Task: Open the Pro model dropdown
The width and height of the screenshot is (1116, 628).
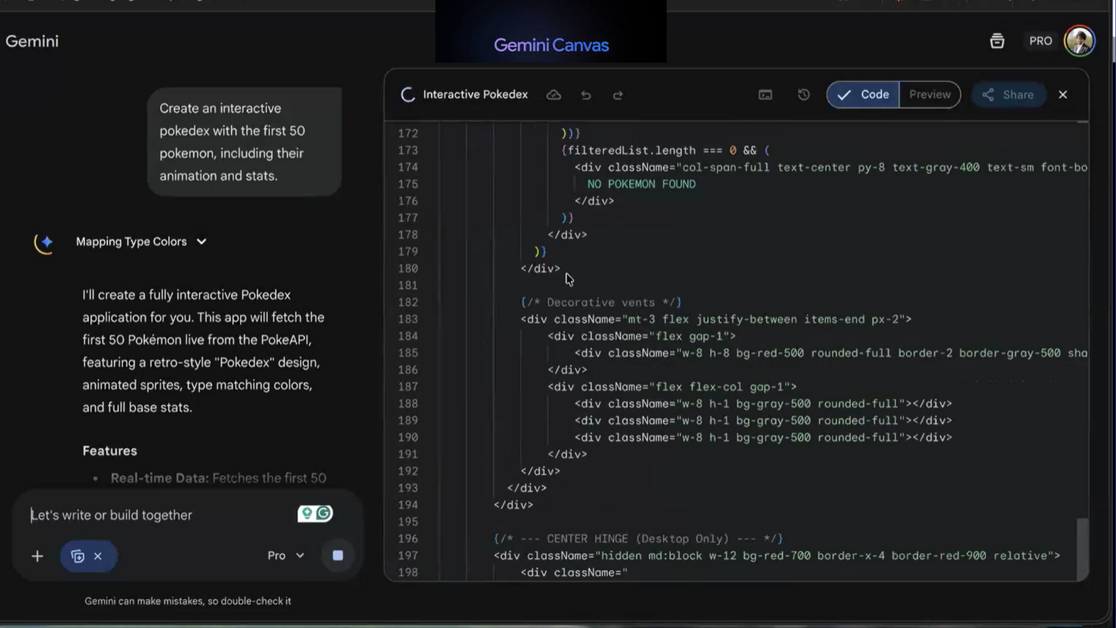Action: tap(285, 556)
